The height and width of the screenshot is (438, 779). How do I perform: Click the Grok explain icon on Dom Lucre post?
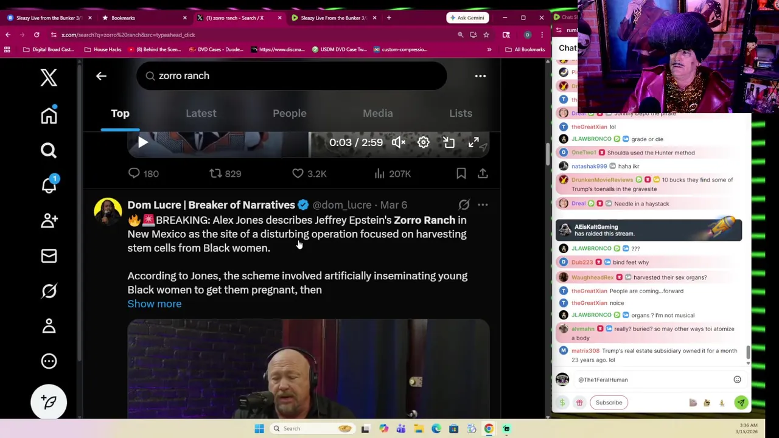point(464,205)
